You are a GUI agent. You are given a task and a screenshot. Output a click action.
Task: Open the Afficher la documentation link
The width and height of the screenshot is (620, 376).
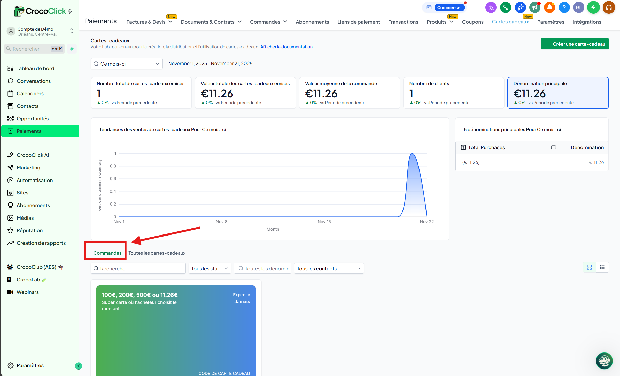286,47
